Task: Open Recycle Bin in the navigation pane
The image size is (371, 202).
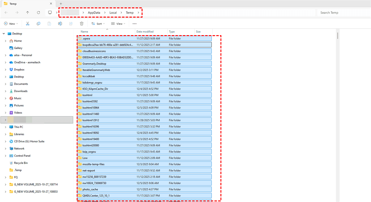Action: (x=21, y=163)
